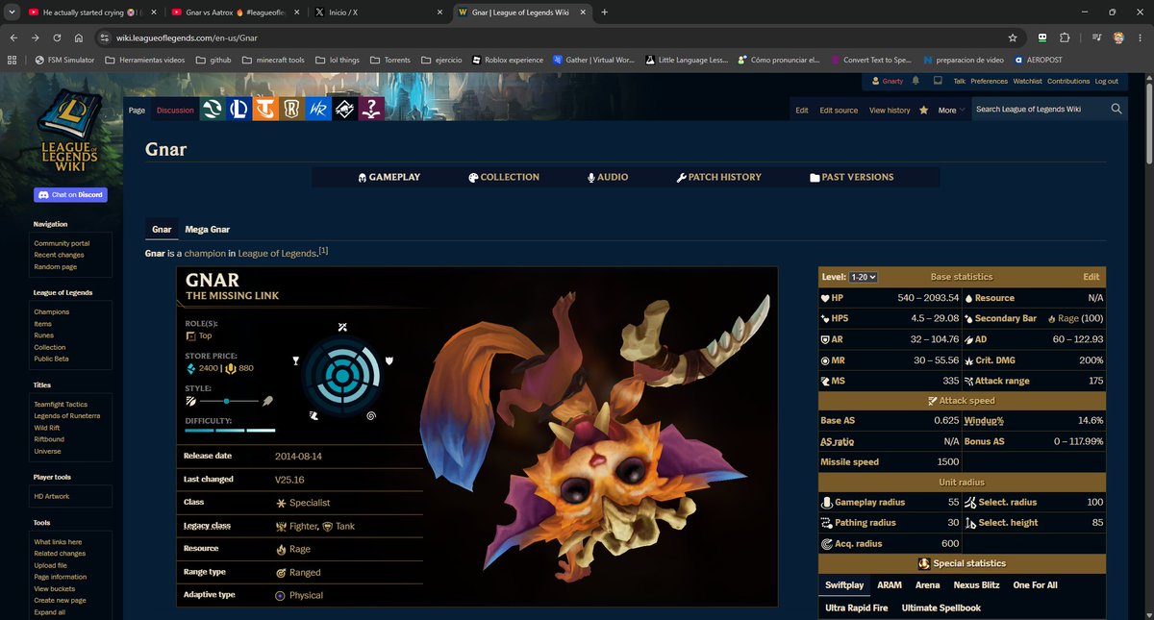This screenshot has width=1154, height=620.
Task: Click Edit in Base statistics header
Action: [1091, 277]
